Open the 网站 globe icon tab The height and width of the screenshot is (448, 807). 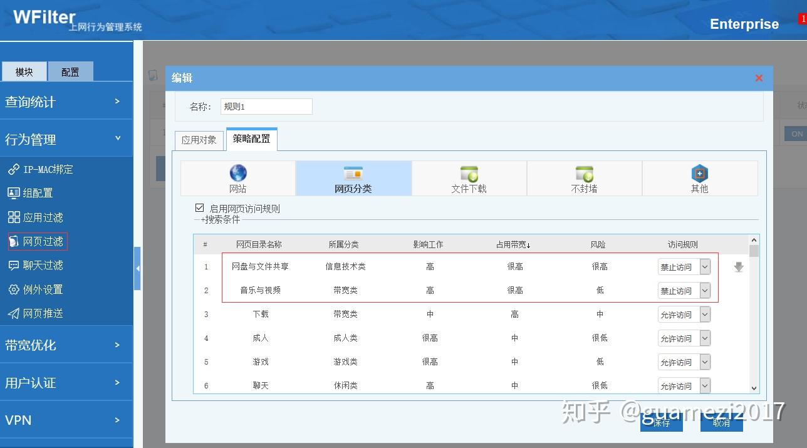[x=238, y=173]
